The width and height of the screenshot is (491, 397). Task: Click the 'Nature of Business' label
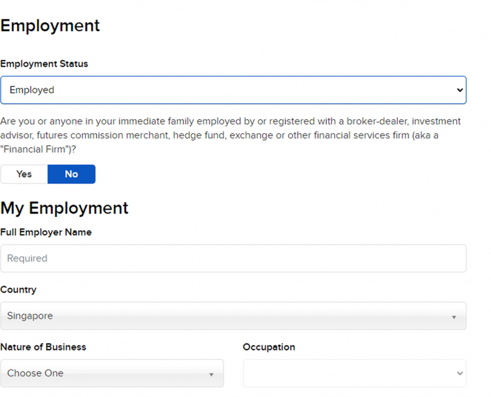pyautogui.click(x=43, y=347)
